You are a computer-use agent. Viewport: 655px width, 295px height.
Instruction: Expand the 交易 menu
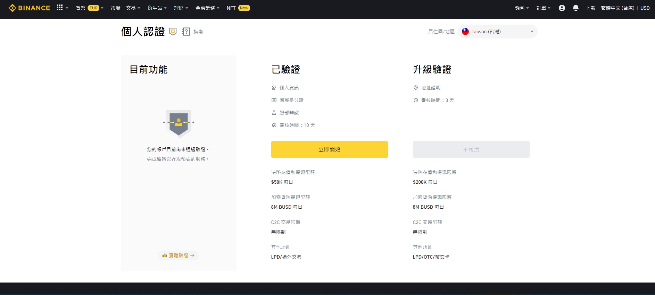click(133, 8)
